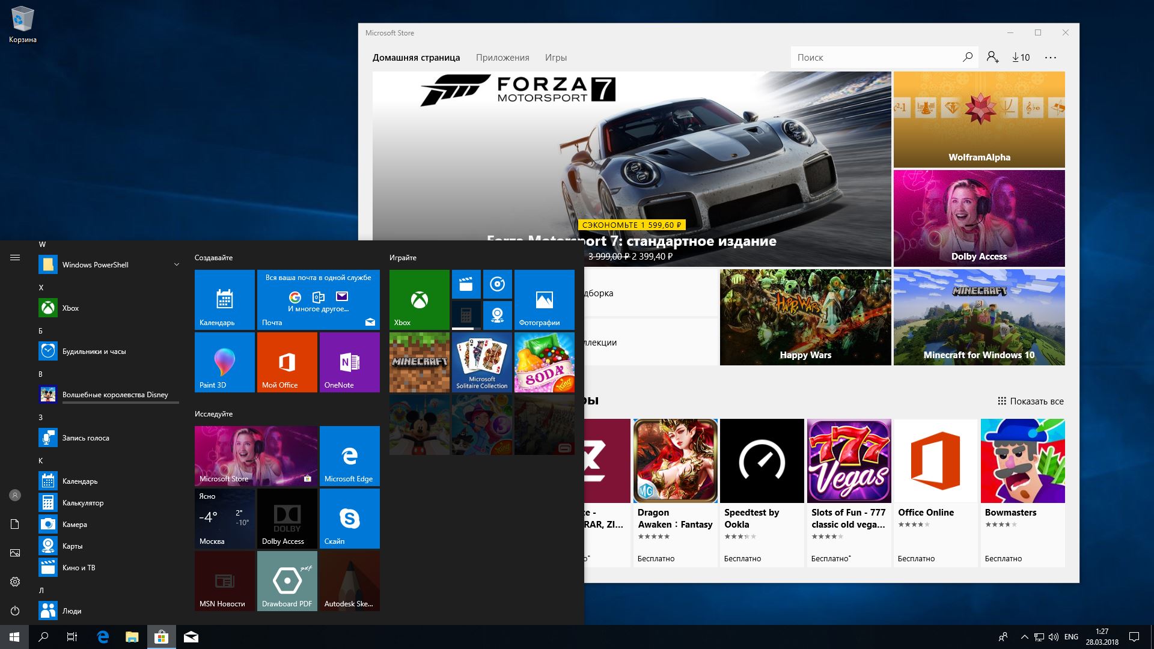Open the Minecraft for Windows 10 banner
Image resolution: width=1154 pixels, height=649 pixels.
tap(978, 317)
